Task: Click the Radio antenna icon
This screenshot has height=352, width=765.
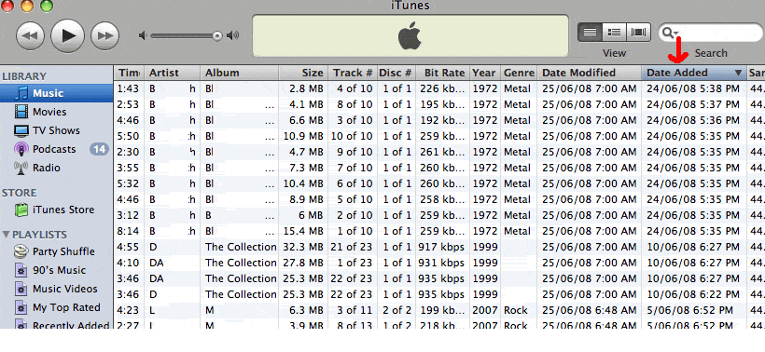Action: pyautogui.click(x=21, y=168)
